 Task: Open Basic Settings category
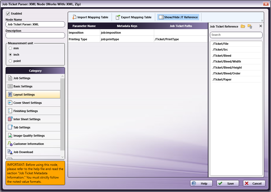point(33,86)
